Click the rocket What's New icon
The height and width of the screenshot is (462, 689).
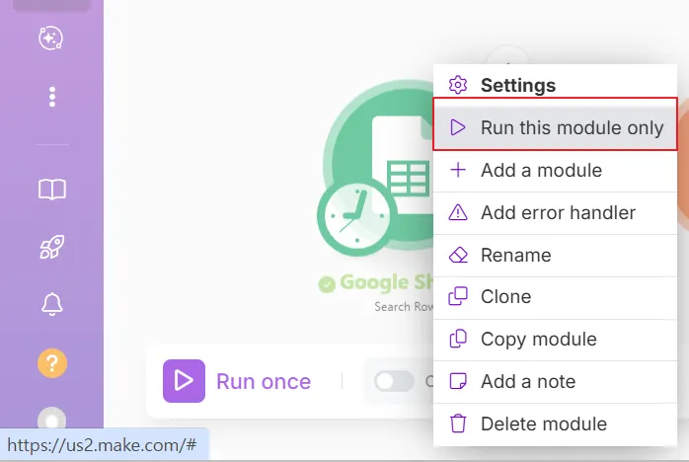(51, 247)
